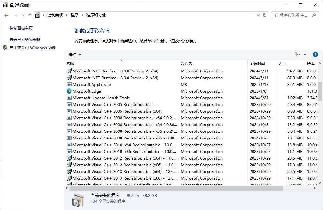Image resolution: width=323 pixels, height=210 pixels.
Task: Click the Programs and Features title bar icon
Action: [5, 5]
